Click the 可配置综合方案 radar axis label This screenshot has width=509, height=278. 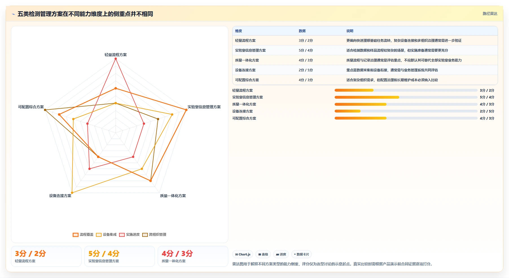31,107
